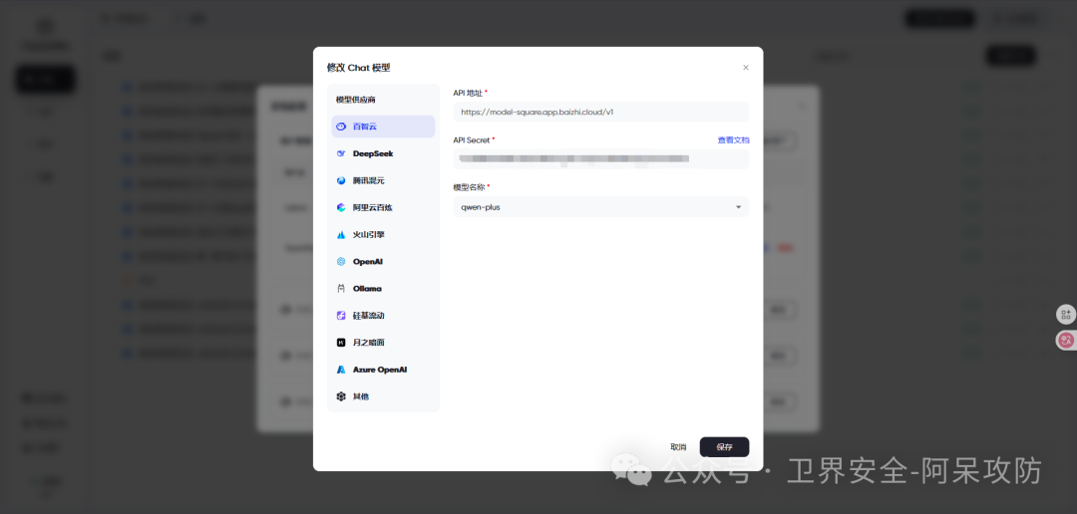Click the 腾讯混元 logo icon

pos(341,180)
